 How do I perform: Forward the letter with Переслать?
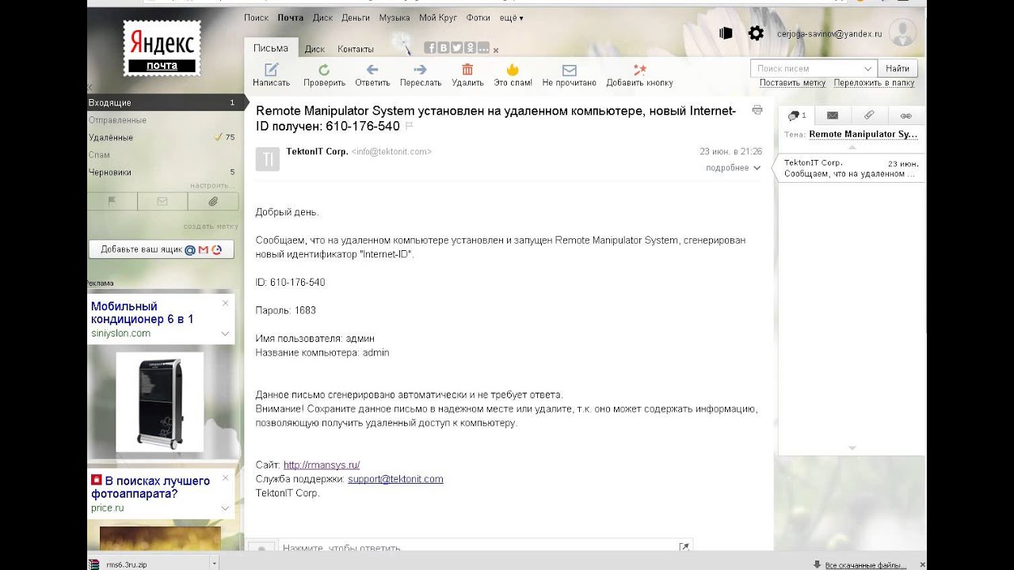point(421,75)
